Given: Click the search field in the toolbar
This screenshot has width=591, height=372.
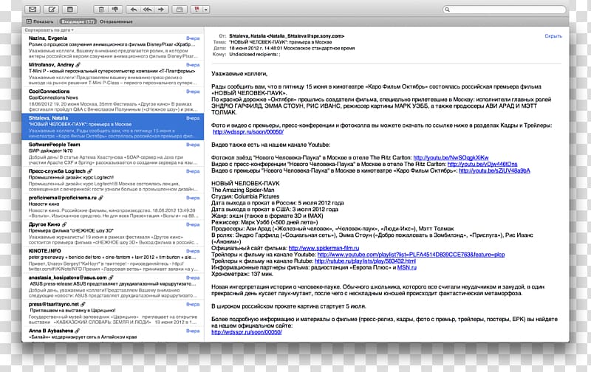Looking at the screenshot, I should (x=505, y=10).
